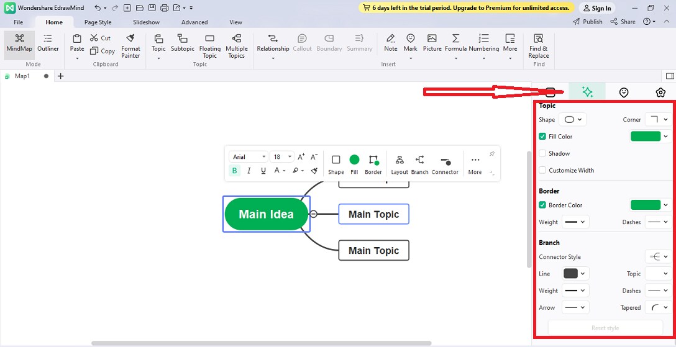Select the Main Idea central node
Image resolution: width=676 pixels, height=347 pixels.
coord(267,214)
